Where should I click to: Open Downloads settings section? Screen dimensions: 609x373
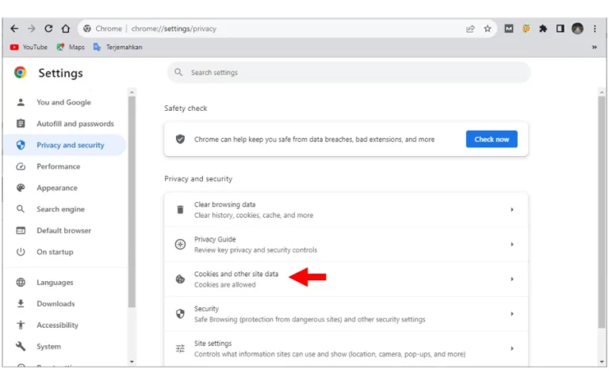pyautogui.click(x=65, y=303)
